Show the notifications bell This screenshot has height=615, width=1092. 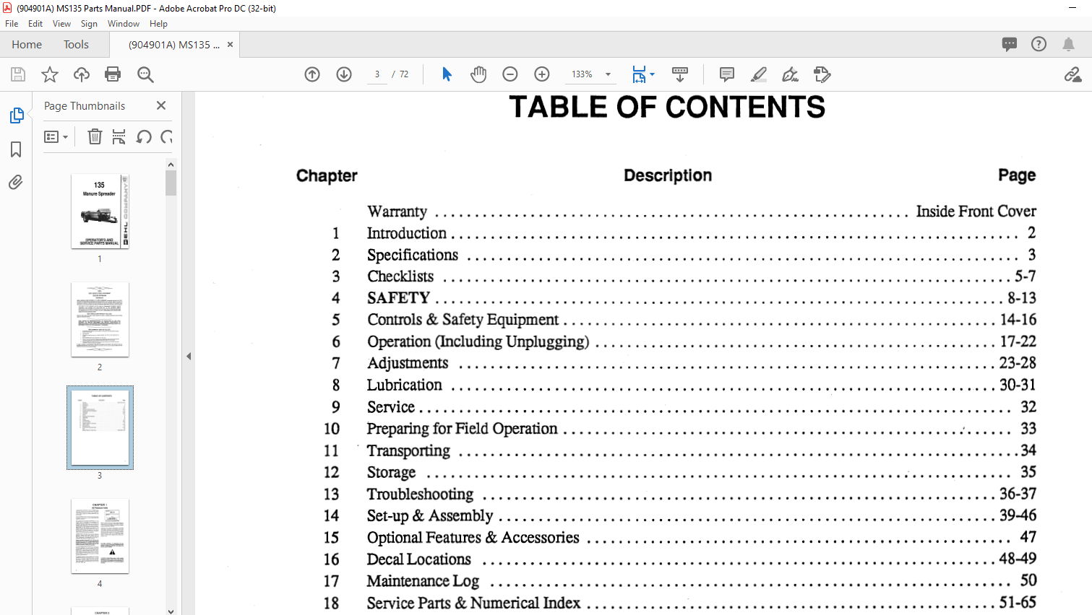point(1068,44)
